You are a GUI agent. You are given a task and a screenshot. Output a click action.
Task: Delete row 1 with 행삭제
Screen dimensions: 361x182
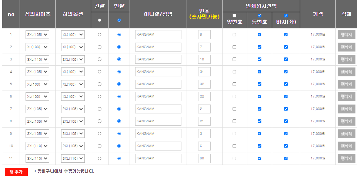click(346, 35)
